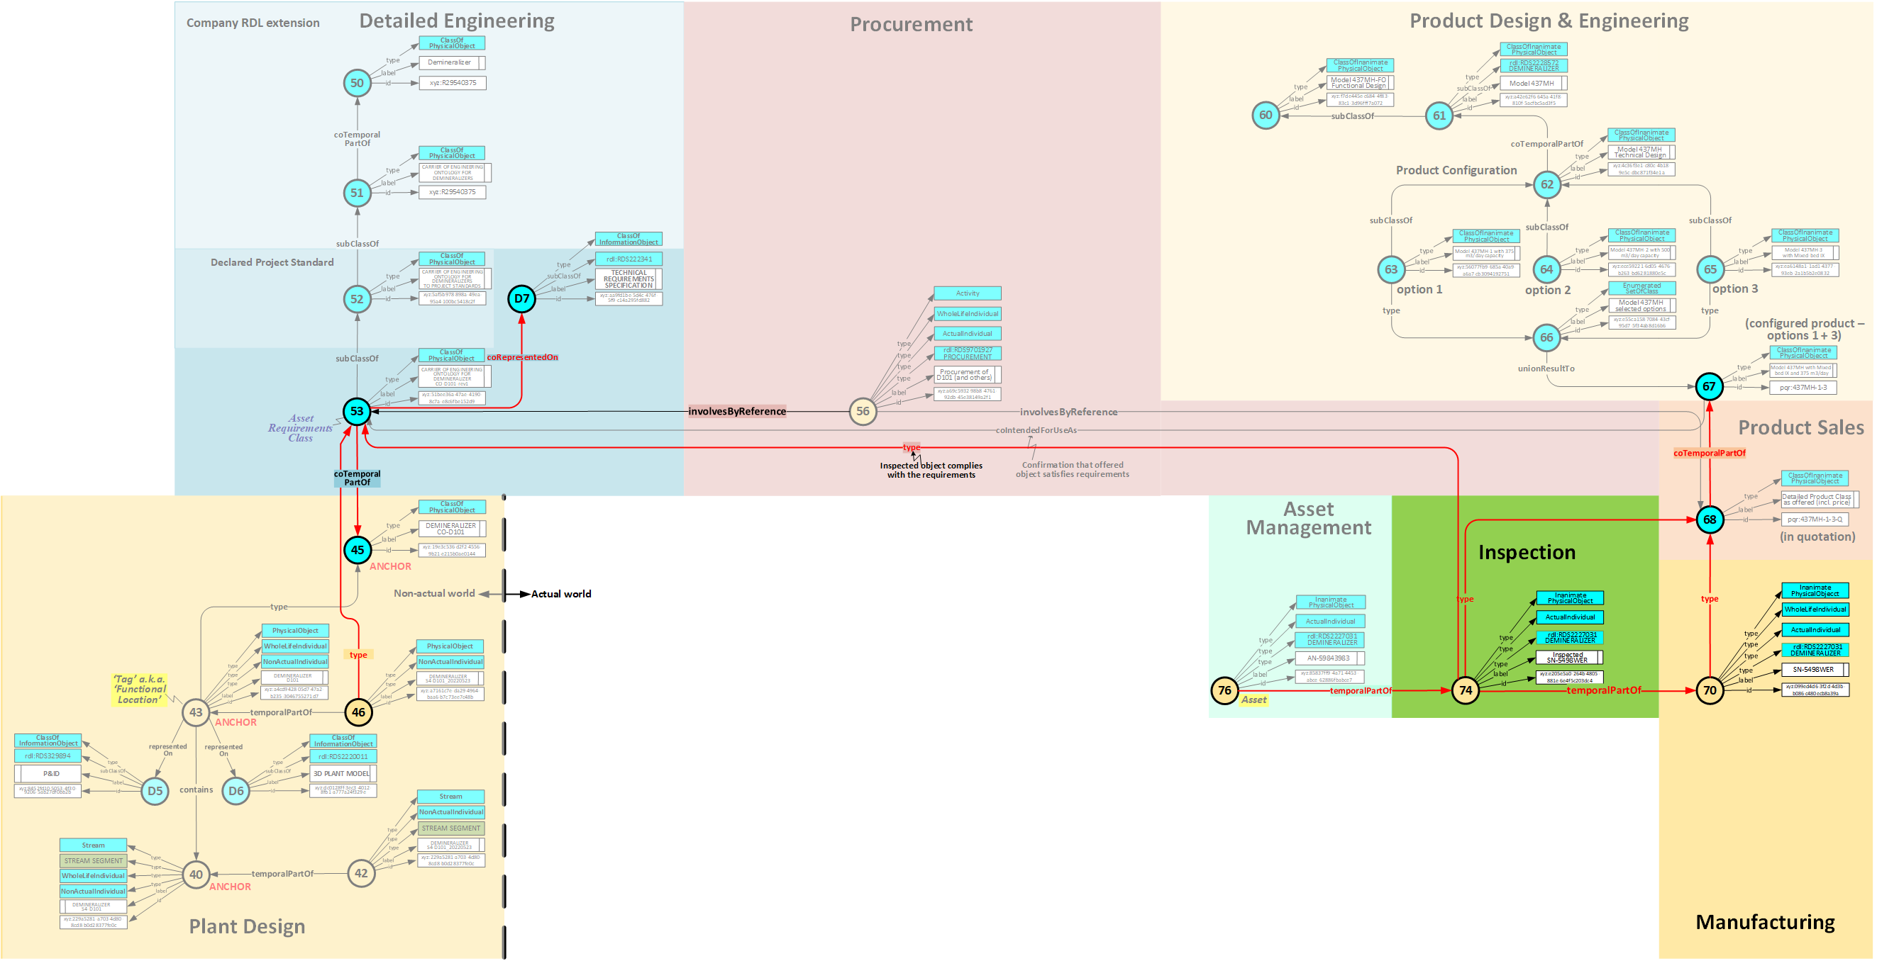Image resolution: width=1877 pixels, height=961 pixels.
Task: Click the 3D PLANT MODEL label box
Action: pyautogui.click(x=342, y=774)
